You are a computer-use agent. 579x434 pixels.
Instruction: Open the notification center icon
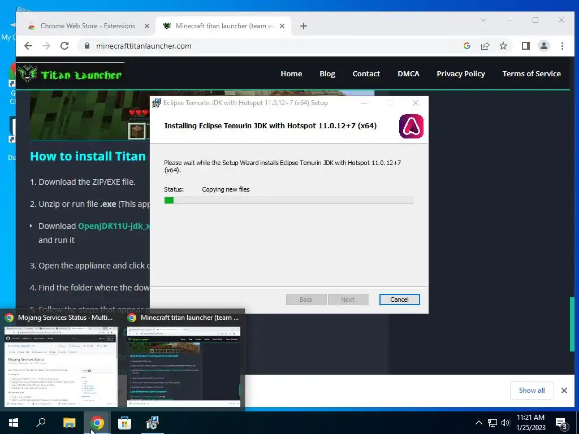(x=561, y=423)
